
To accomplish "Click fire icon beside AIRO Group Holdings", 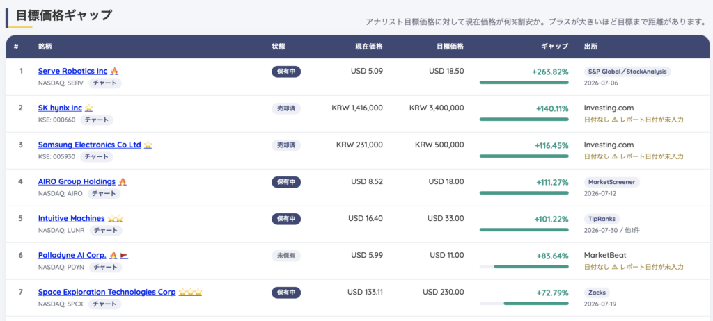I will (123, 181).
